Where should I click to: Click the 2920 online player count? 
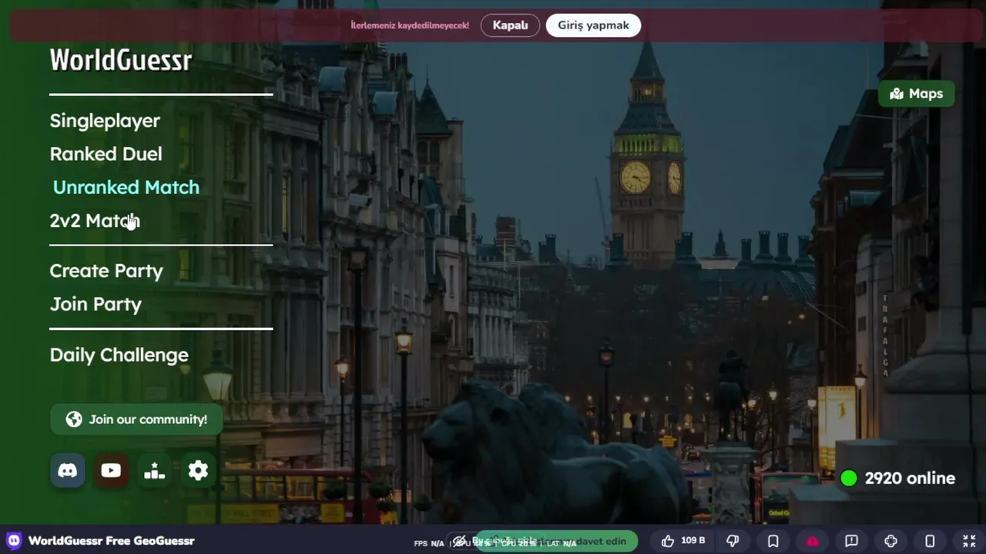tap(897, 479)
